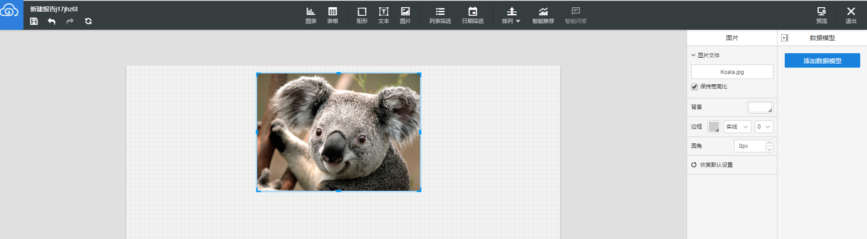Open the 实线 border style dropdown
The image size is (867, 239).
pos(737,127)
